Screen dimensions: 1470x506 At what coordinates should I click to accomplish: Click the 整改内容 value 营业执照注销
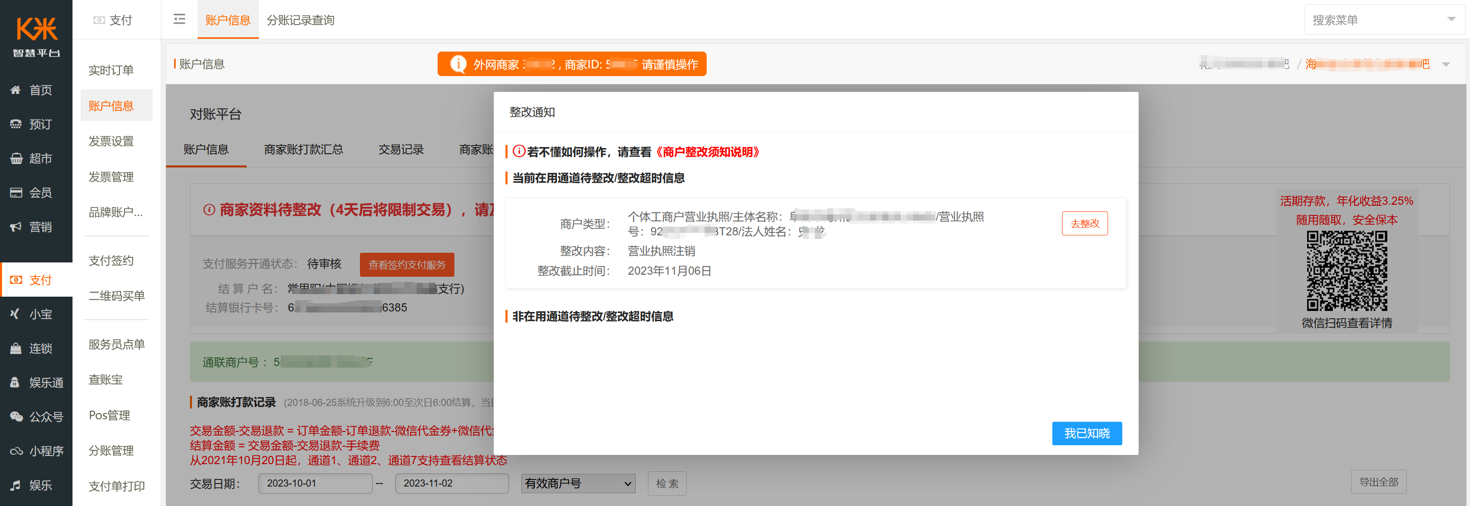tap(661, 251)
